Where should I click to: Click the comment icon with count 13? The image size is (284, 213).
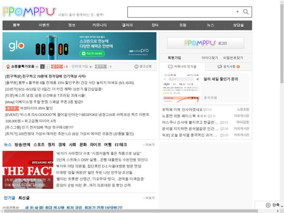pyautogui.click(x=205, y=110)
